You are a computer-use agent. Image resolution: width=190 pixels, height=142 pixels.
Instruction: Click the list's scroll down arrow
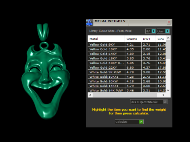[168, 90]
